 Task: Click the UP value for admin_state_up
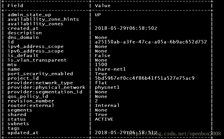[x=98, y=15]
